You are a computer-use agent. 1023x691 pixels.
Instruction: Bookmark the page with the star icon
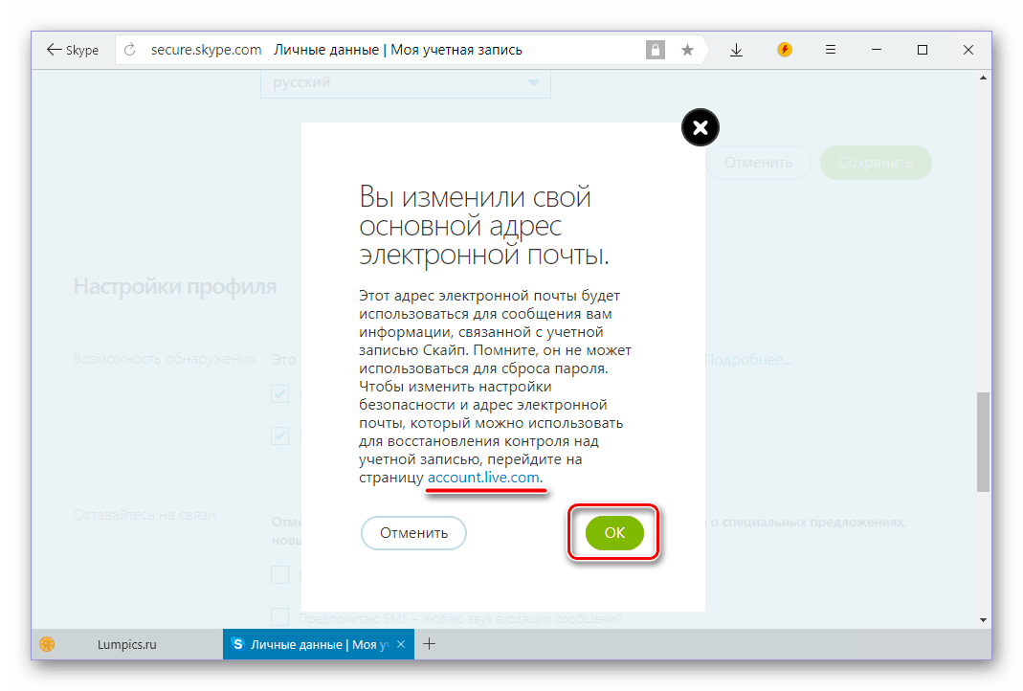tap(687, 50)
